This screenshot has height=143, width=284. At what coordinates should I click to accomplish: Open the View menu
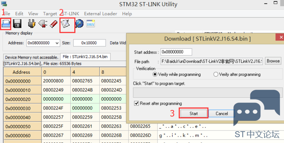33,14
